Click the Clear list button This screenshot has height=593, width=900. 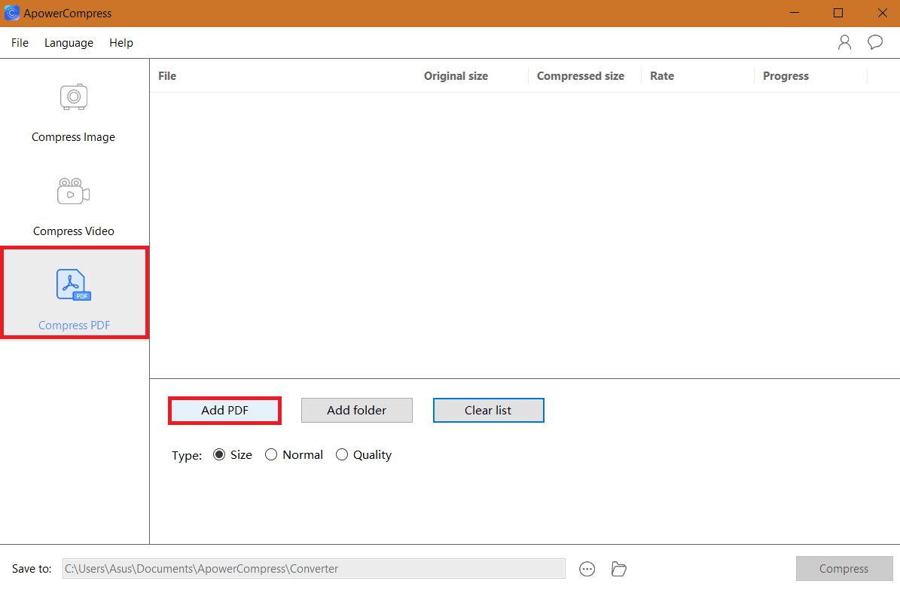488,410
